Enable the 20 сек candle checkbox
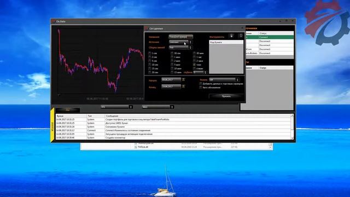350x197 pixels. (x=149, y=72)
